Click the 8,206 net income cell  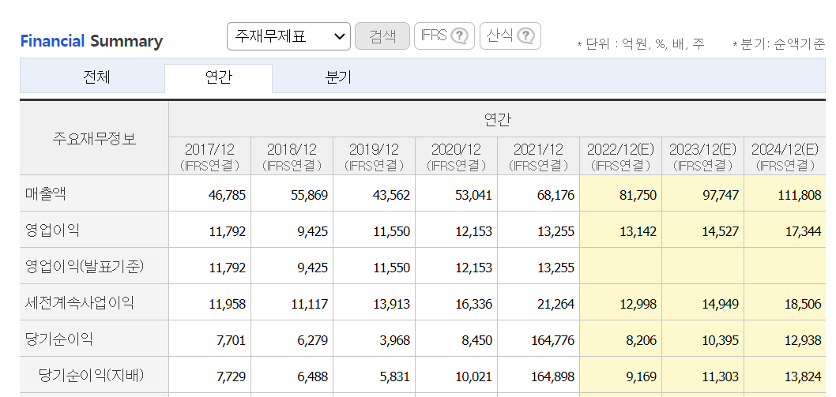620,339
